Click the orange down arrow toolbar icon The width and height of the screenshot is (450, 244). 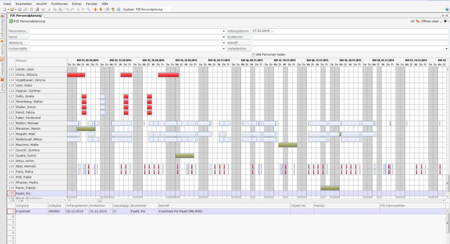point(101,9)
